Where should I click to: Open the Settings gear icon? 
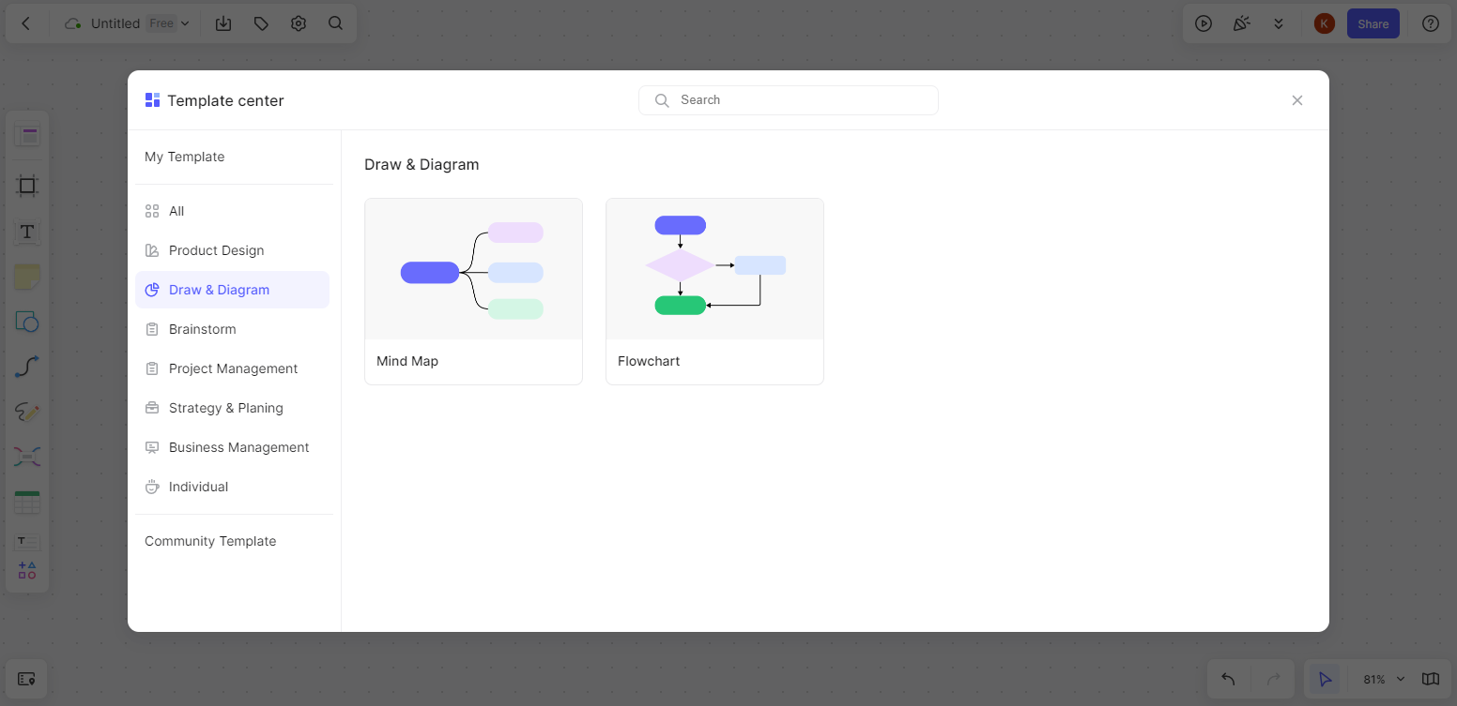point(299,23)
